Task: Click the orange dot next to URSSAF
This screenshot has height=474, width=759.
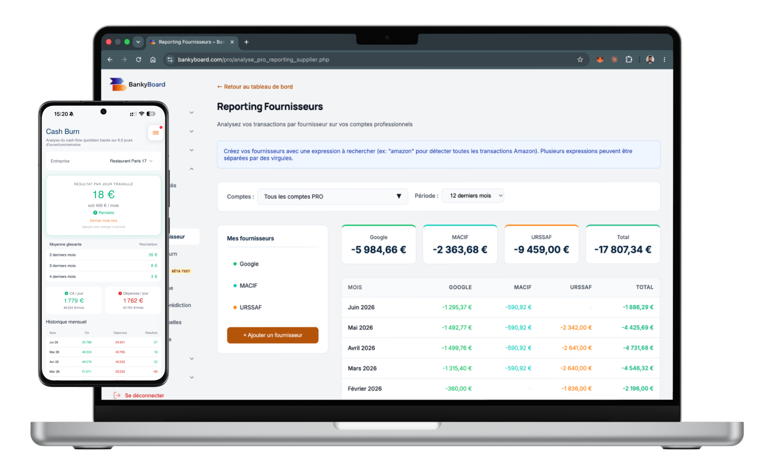Action: (x=235, y=307)
